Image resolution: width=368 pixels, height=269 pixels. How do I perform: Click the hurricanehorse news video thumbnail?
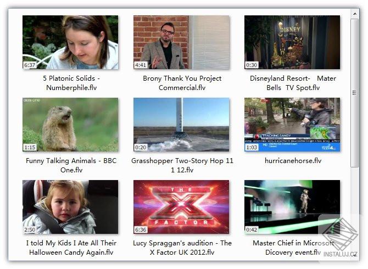[292, 125]
